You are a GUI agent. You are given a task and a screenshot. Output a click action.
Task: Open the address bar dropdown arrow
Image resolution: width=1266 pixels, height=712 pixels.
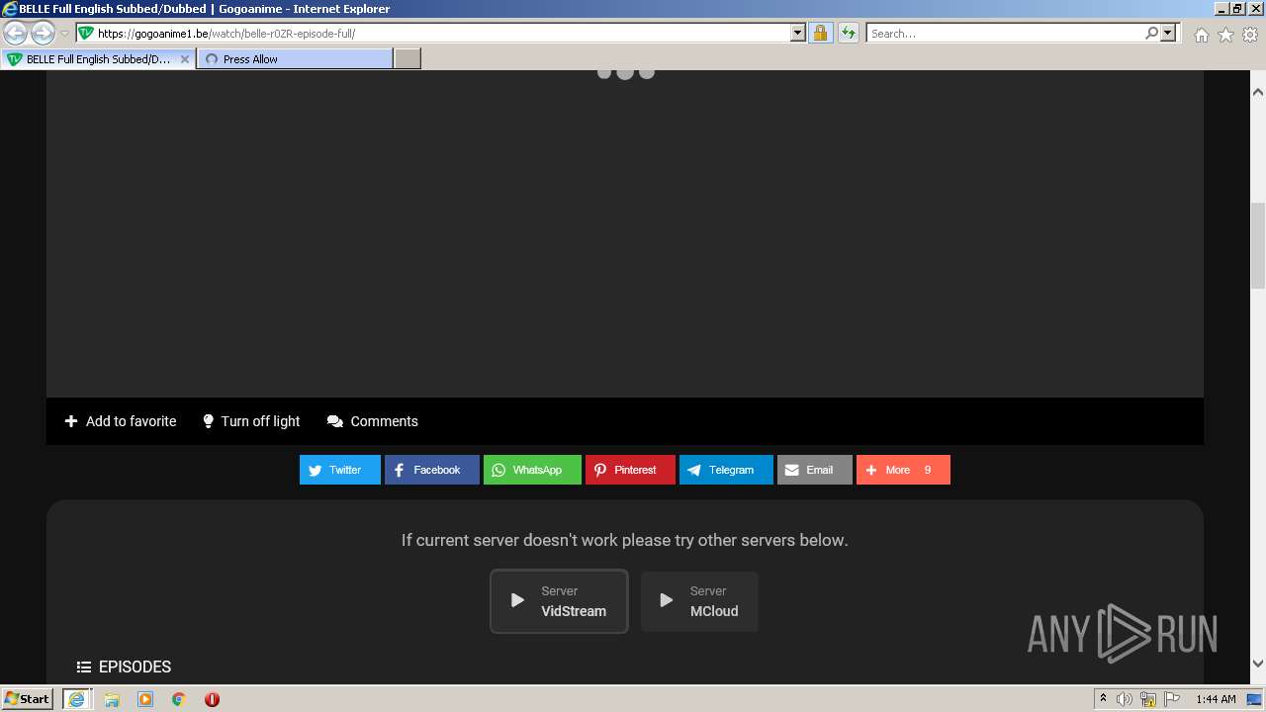[798, 34]
